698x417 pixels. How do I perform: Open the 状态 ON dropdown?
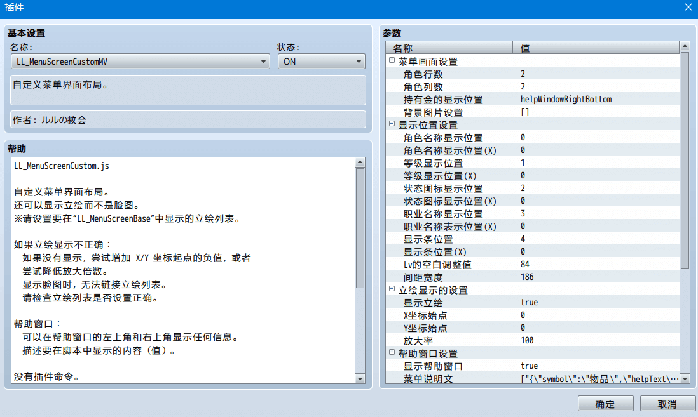[x=322, y=62]
